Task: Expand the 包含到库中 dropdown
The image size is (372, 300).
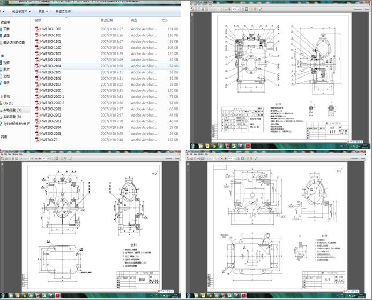Action: pos(21,11)
